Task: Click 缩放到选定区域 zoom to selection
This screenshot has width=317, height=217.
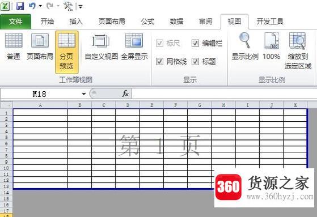Action: tap(298, 51)
